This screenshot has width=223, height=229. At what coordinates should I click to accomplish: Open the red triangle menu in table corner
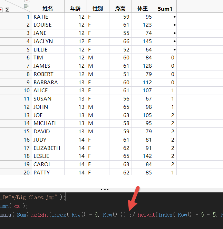point(1,10)
